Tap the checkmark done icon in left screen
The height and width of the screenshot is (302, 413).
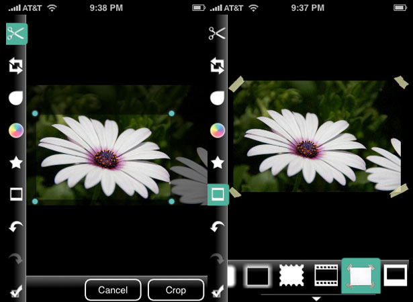pos(16,291)
